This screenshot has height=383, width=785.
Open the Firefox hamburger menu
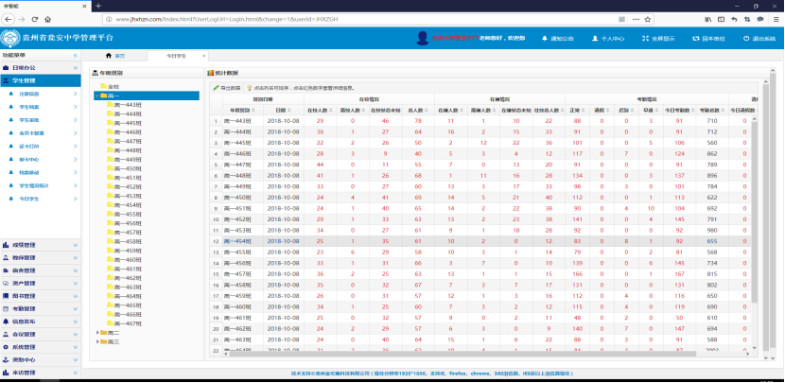click(x=776, y=19)
